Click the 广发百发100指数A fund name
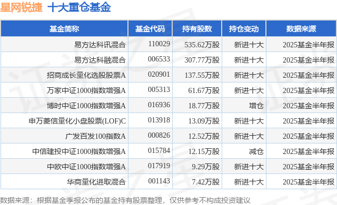This screenshot has width=337, height=205. [95, 136]
